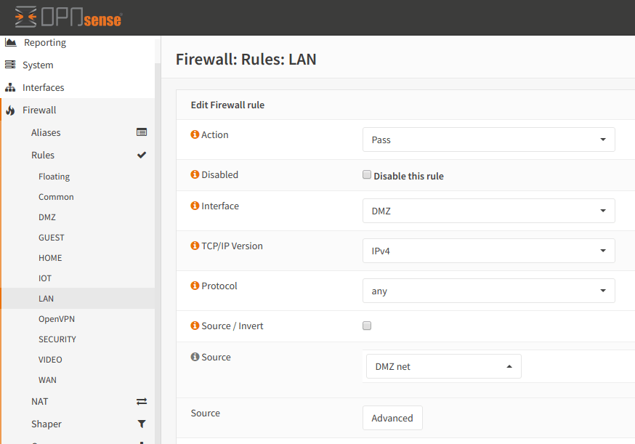The width and height of the screenshot is (635, 444).
Task: Go to WAN firewall rules
Action: (47, 380)
